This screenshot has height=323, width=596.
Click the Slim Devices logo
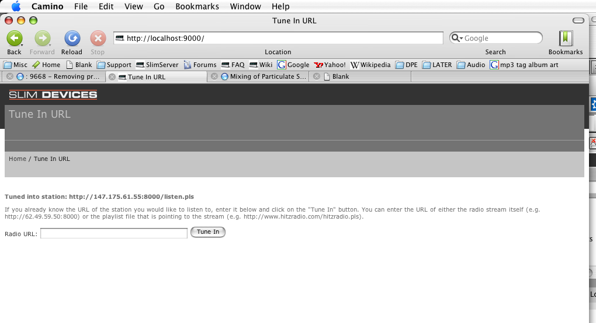click(53, 95)
